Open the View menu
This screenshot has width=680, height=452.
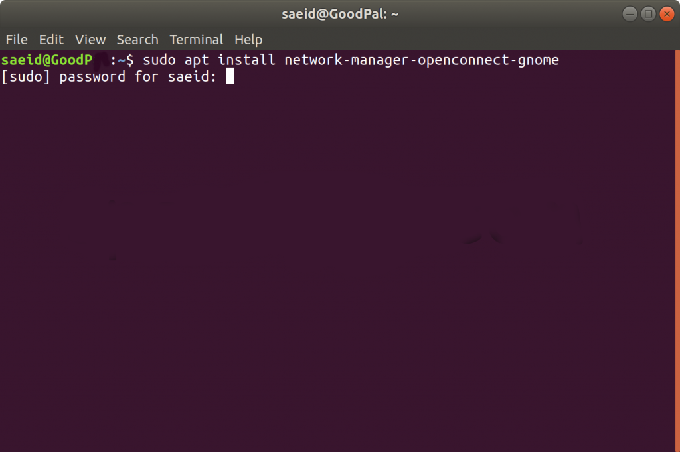point(90,40)
